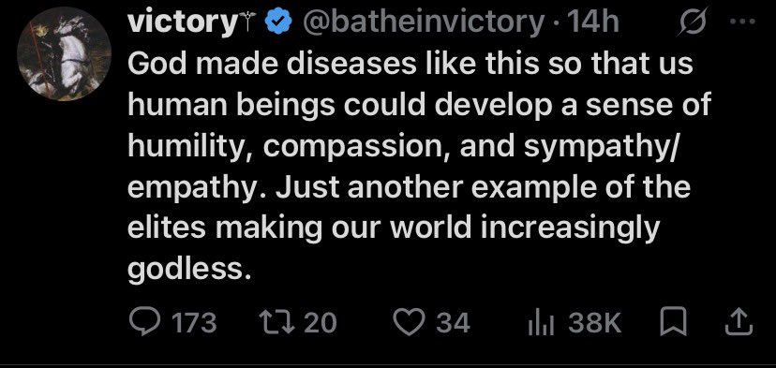The image size is (776, 368).
Task: Bookmark this tweet with the bookmark icon
Action: [674, 321]
